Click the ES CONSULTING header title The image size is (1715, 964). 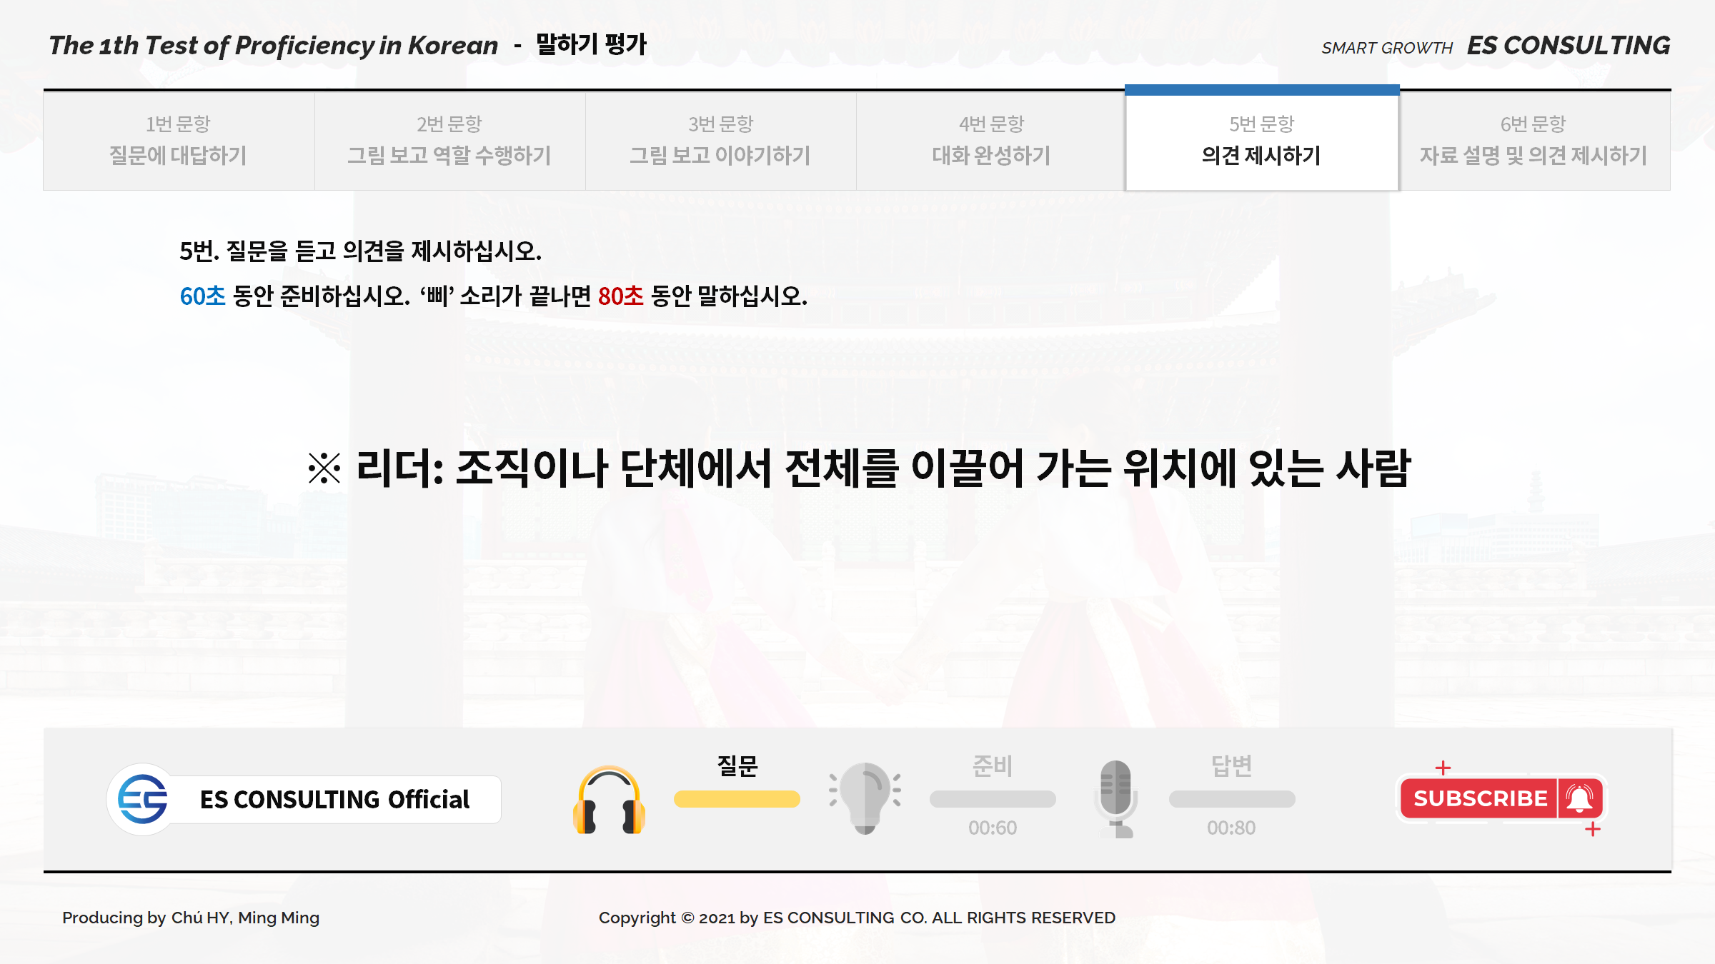(1568, 46)
